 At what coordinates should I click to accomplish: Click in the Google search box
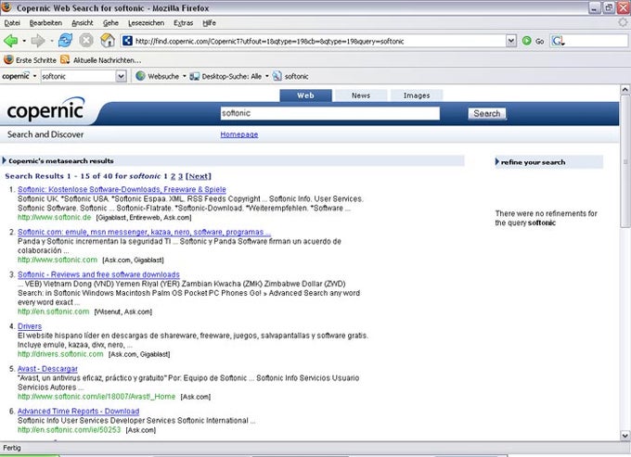[597, 41]
